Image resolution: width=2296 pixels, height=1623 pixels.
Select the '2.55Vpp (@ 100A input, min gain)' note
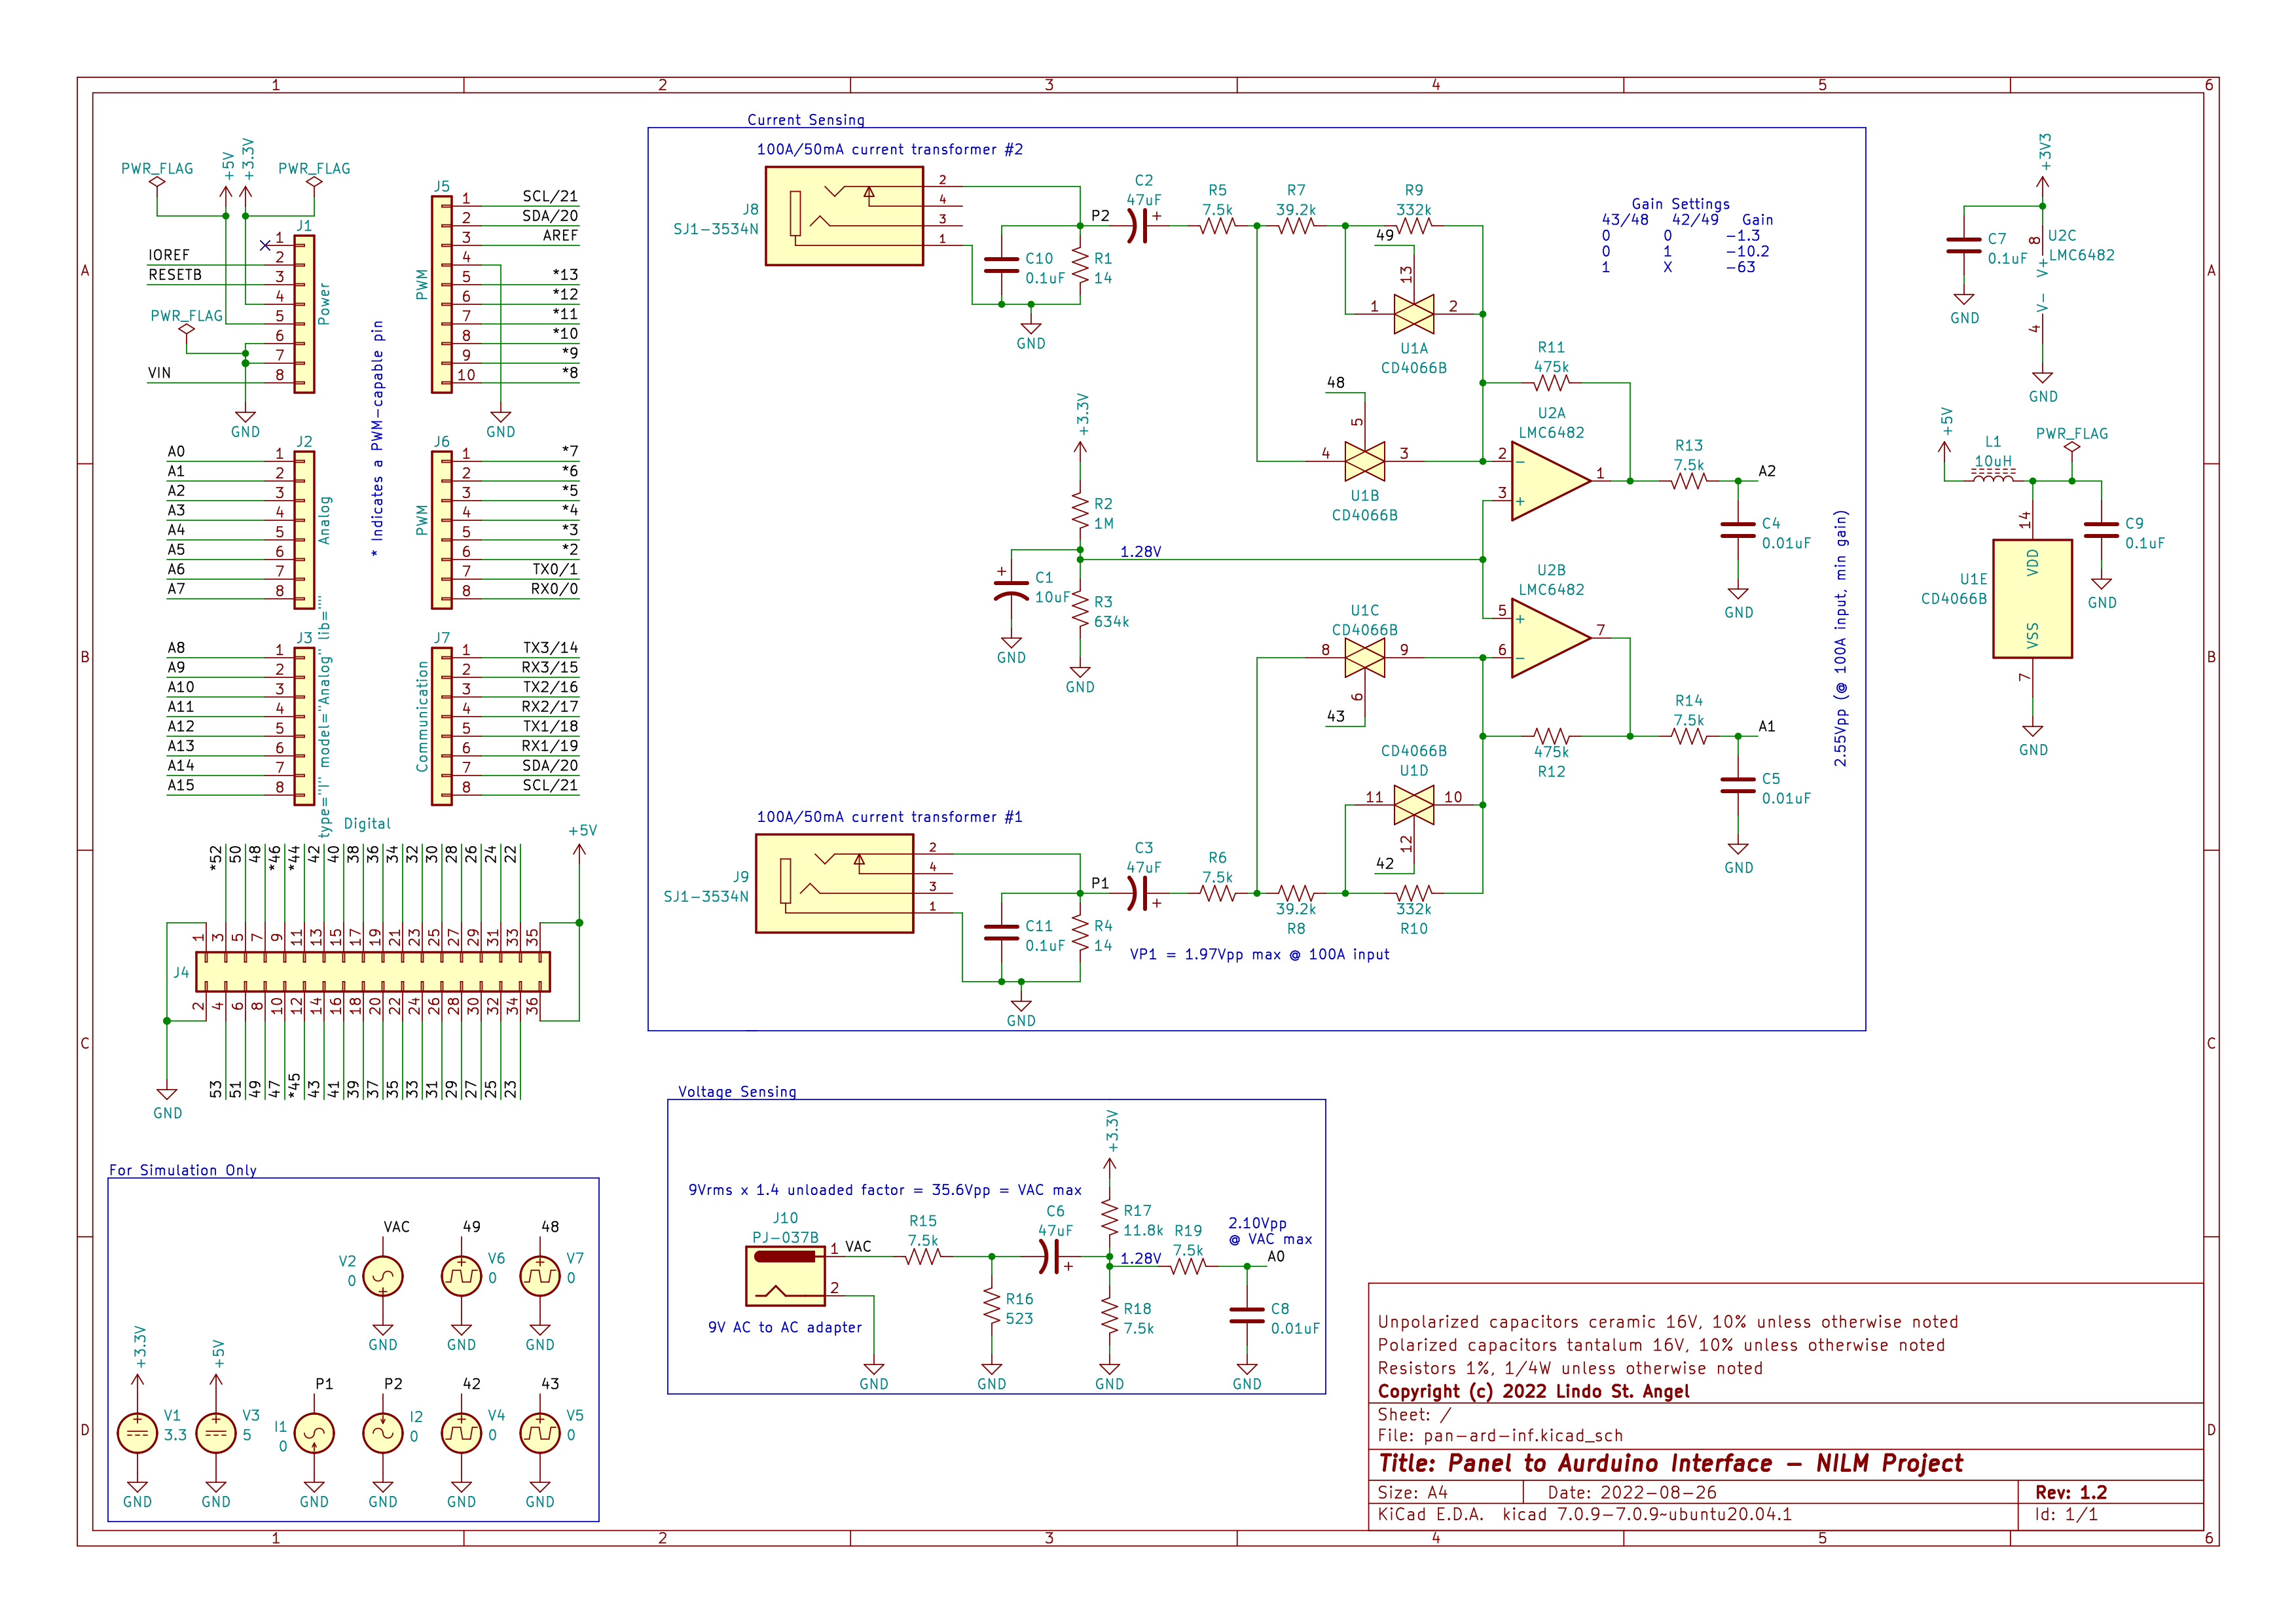click(1840, 639)
